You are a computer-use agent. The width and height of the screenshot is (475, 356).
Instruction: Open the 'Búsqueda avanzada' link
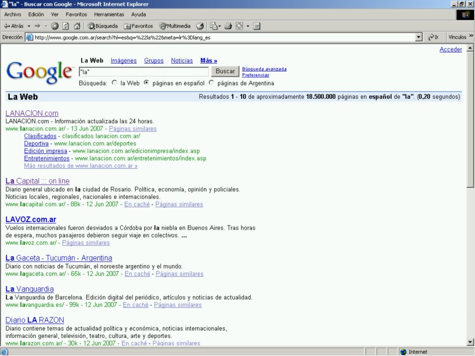264,69
